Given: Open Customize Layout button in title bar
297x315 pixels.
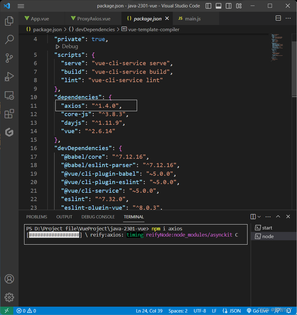Looking at the screenshot, I should tap(239, 6).
